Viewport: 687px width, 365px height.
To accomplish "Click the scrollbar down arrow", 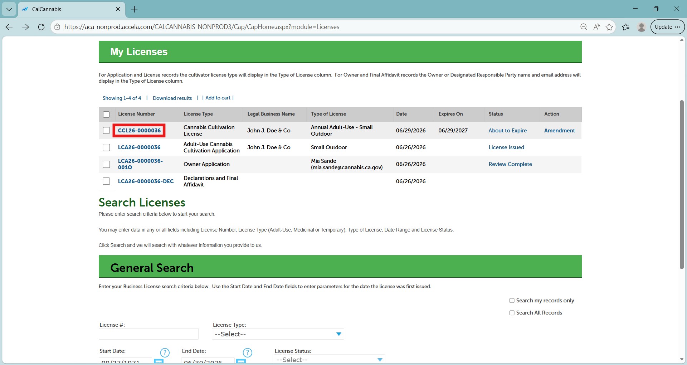I will 682,359.
